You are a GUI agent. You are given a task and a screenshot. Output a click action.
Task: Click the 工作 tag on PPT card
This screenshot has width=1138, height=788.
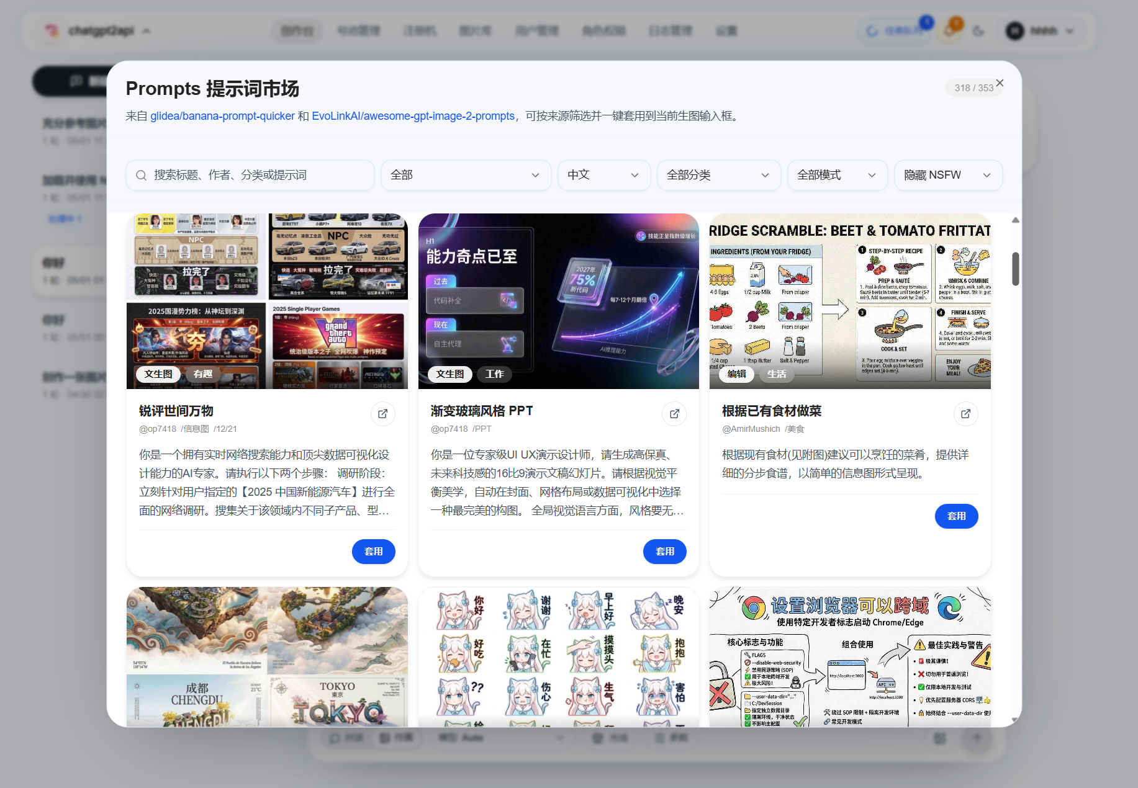click(495, 374)
